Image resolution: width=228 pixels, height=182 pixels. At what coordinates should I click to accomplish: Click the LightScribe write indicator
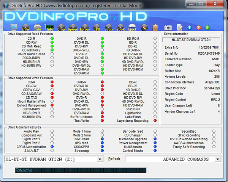click(x=155, y=113)
